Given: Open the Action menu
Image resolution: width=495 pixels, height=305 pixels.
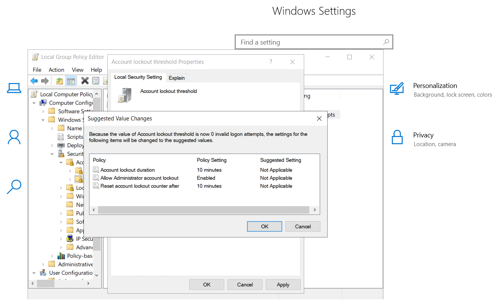Looking at the screenshot, I should tap(56, 70).
